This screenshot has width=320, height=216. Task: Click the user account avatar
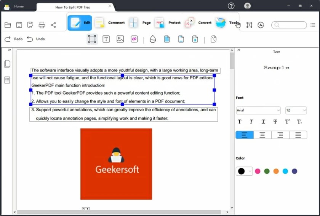(247, 6)
